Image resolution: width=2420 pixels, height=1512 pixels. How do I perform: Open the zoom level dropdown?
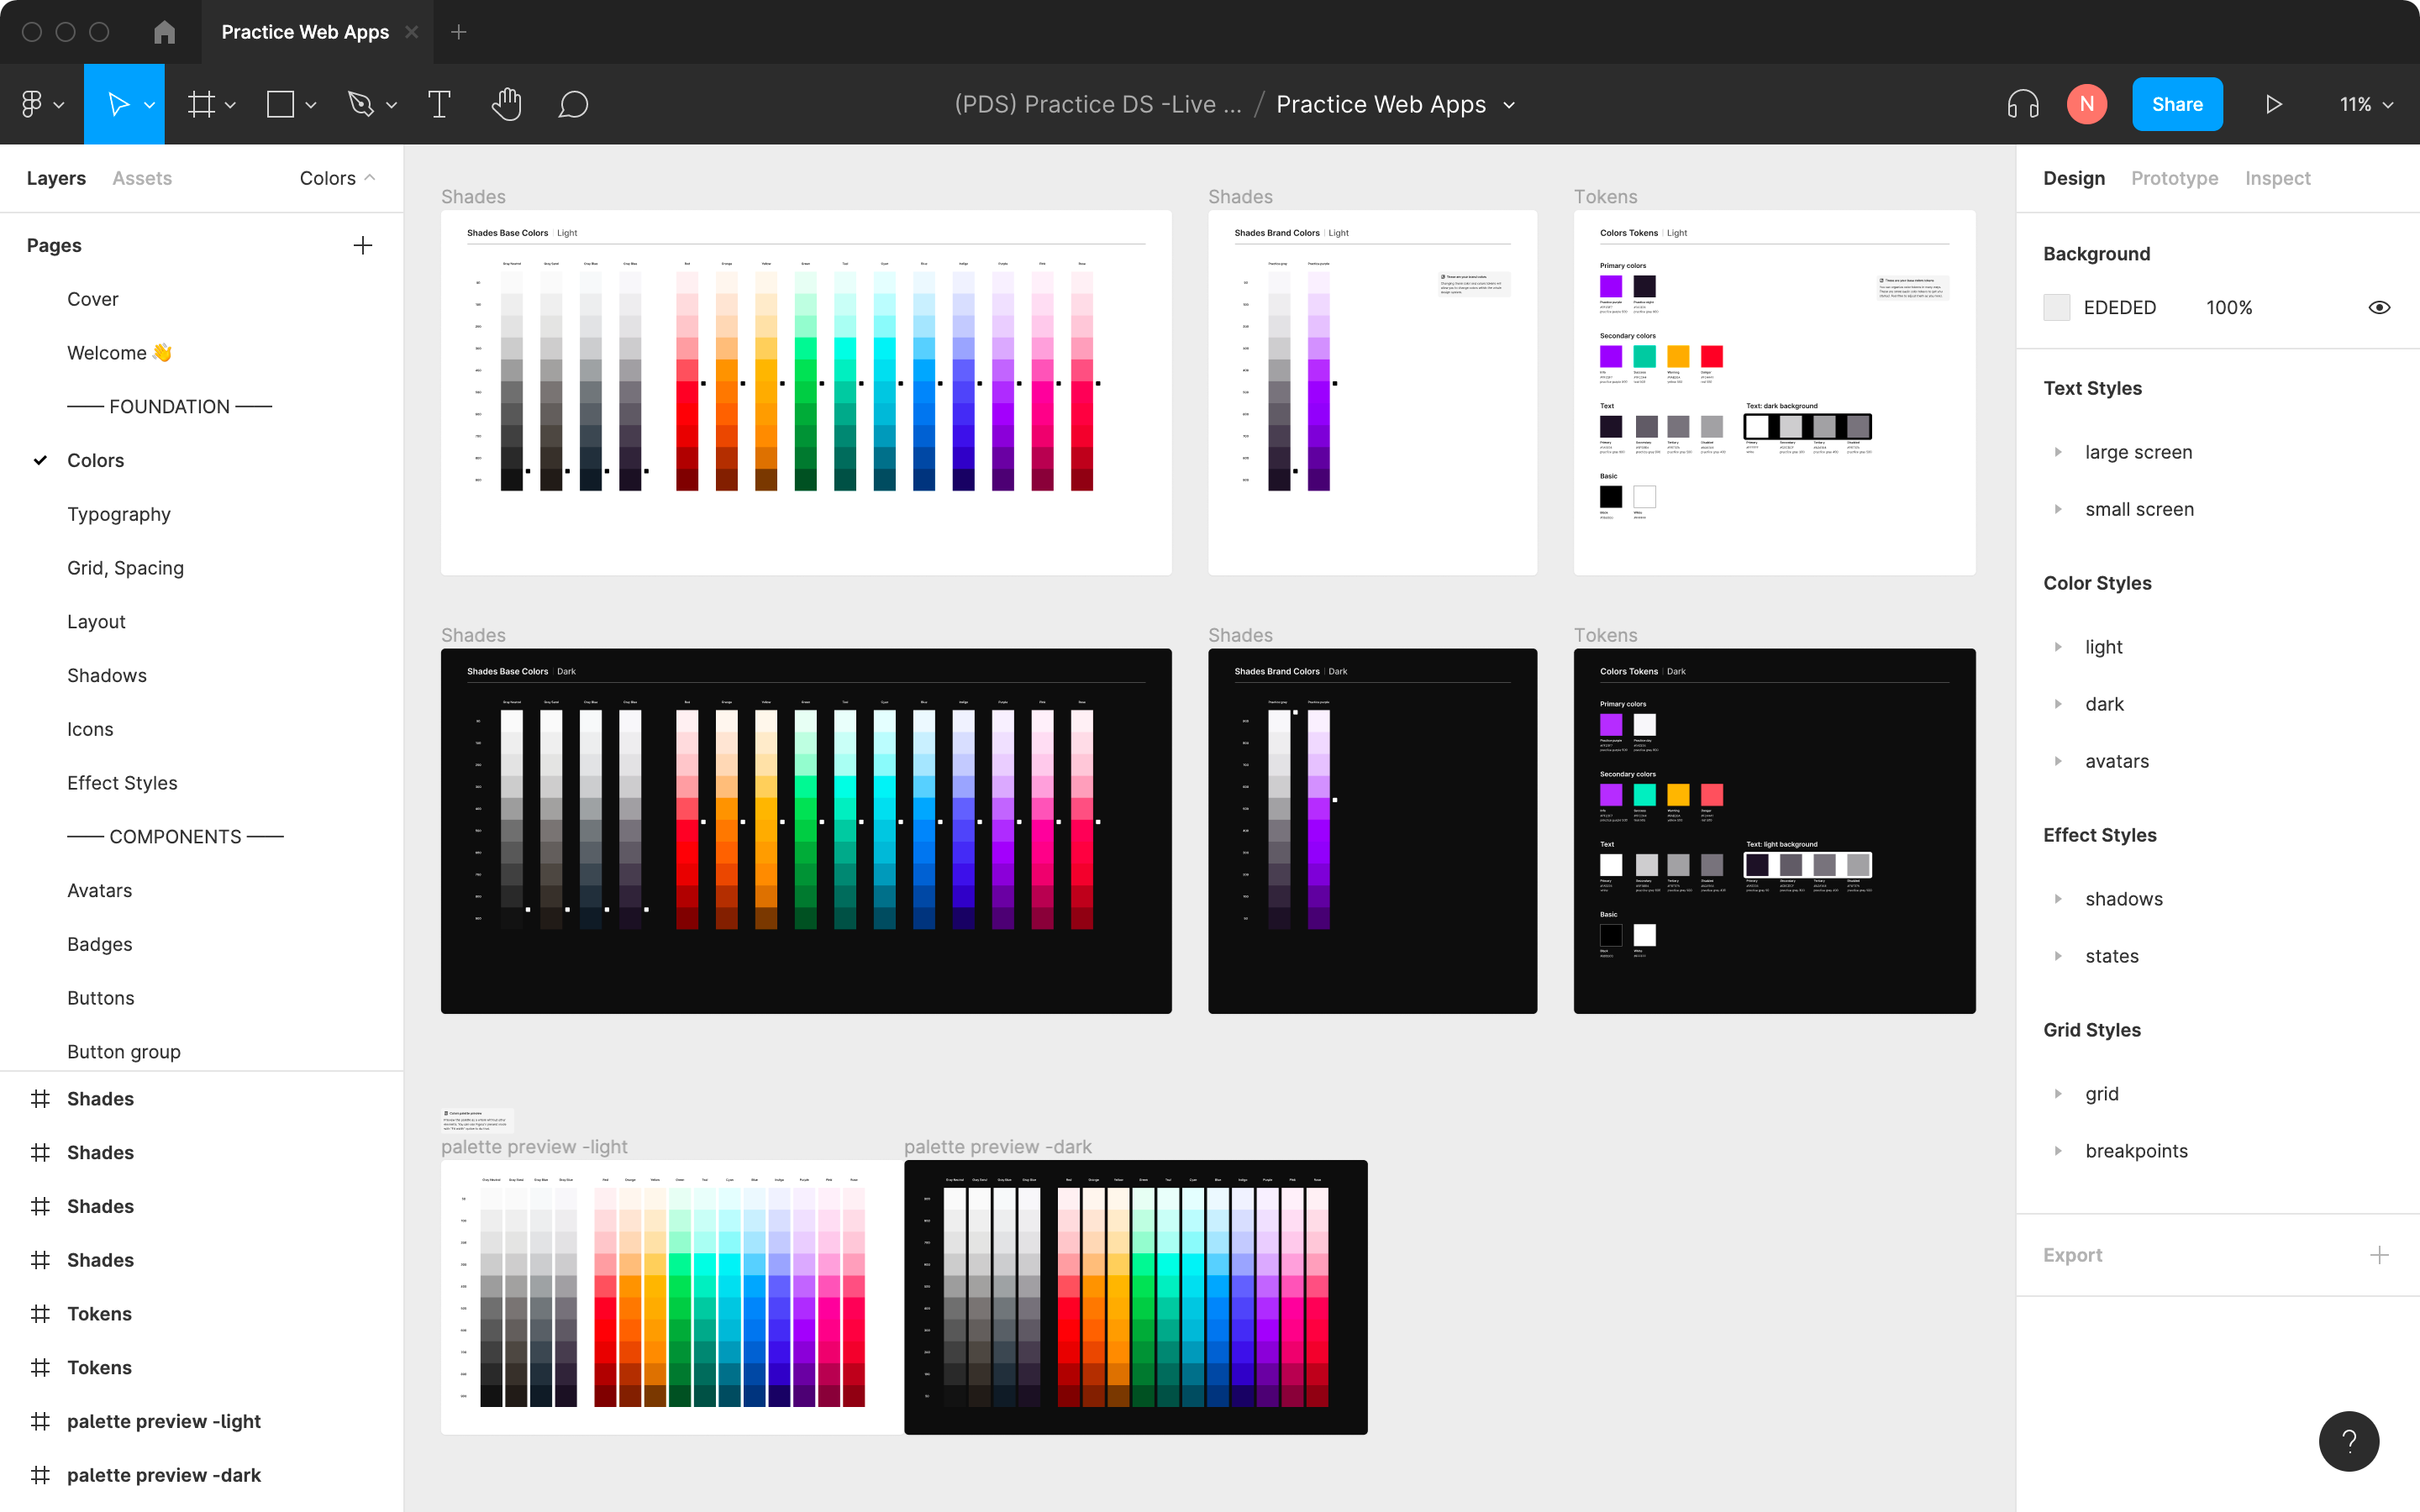point(2363,104)
